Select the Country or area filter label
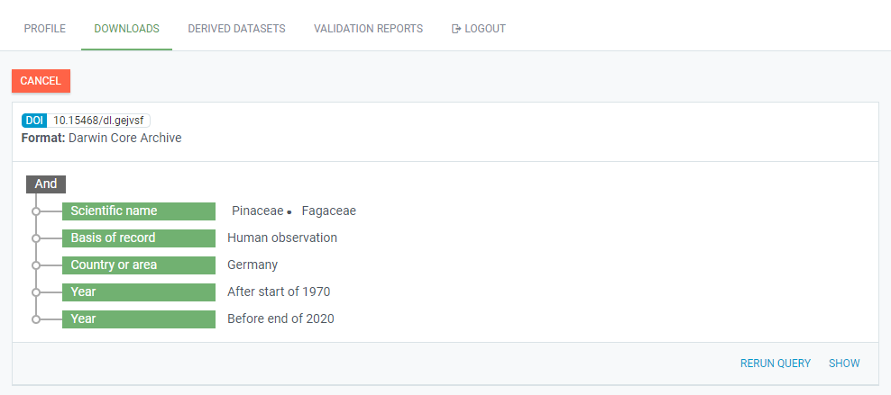Viewport: 891px width, 395px height. pos(138,265)
